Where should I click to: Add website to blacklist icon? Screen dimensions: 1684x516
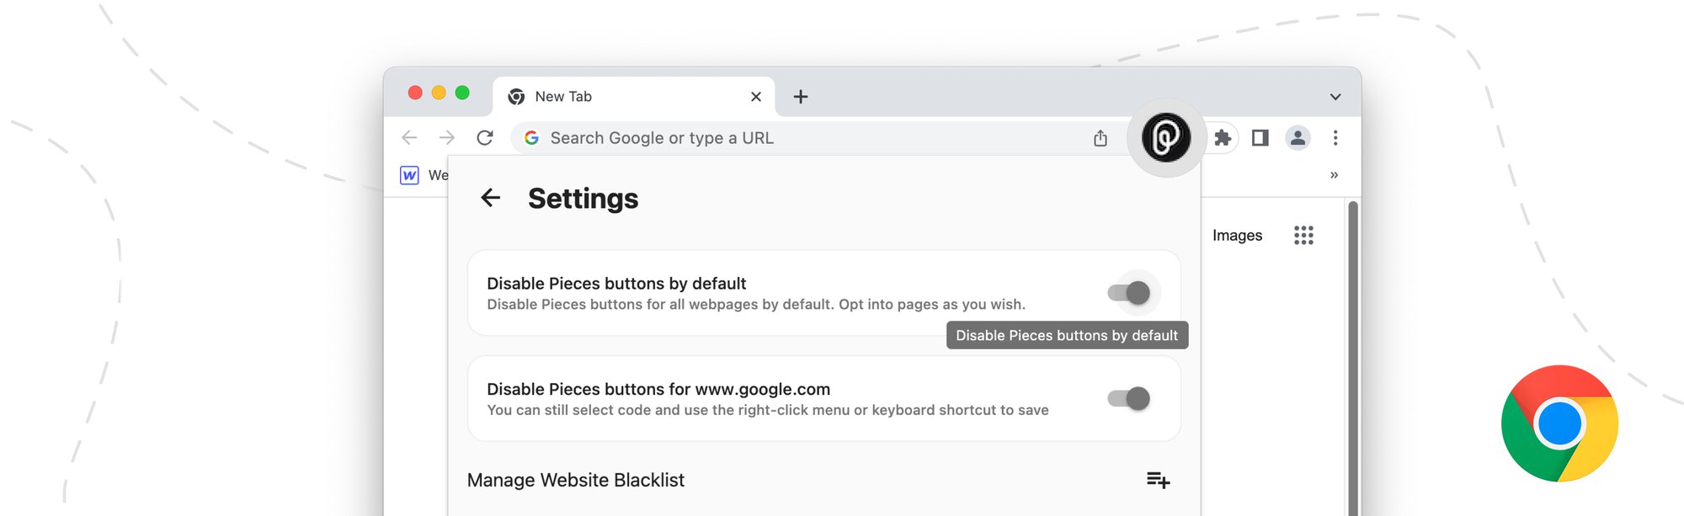tap(1158, 480)
